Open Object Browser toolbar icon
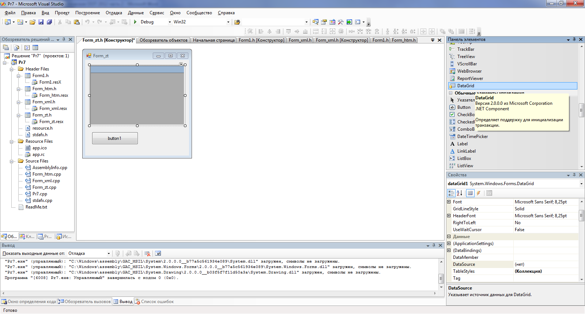The width and height of the screenshot is (585, 314). point(332,22)
